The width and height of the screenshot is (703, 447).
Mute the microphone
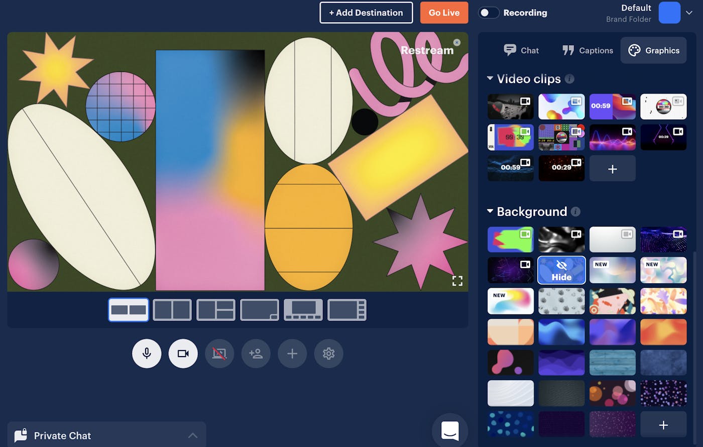coord(147,354)
